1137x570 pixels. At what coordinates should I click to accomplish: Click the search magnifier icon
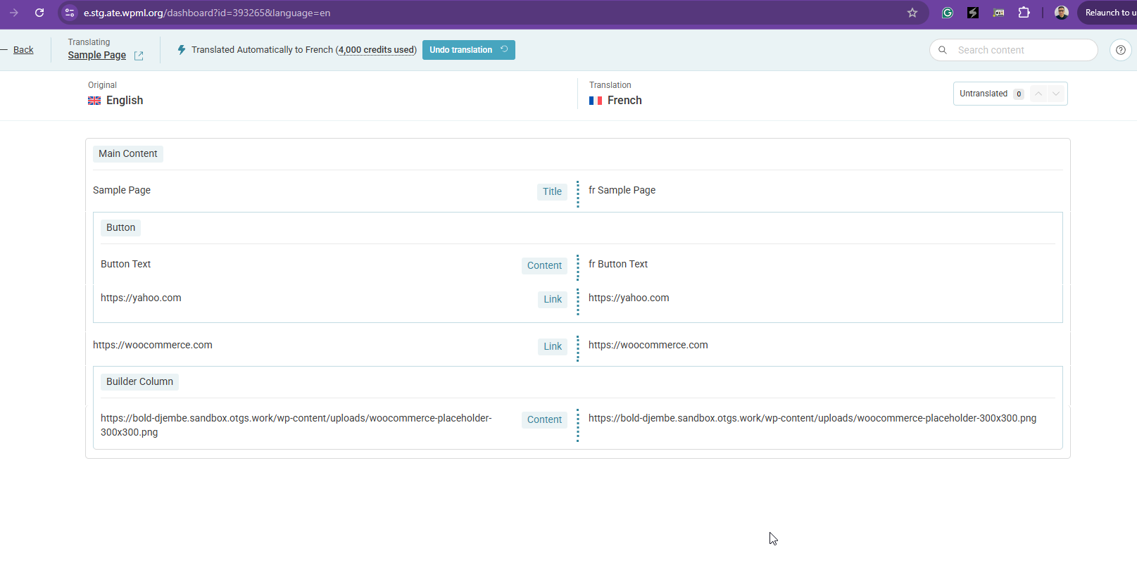943,50
